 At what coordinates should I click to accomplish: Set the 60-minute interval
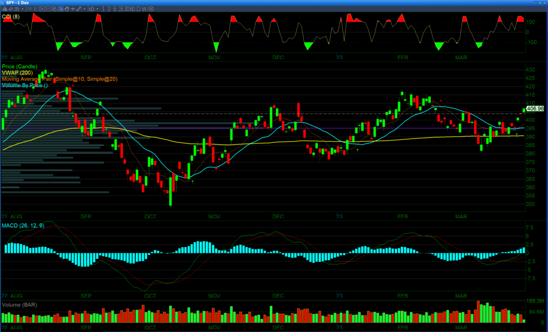[x=132, y=9]
